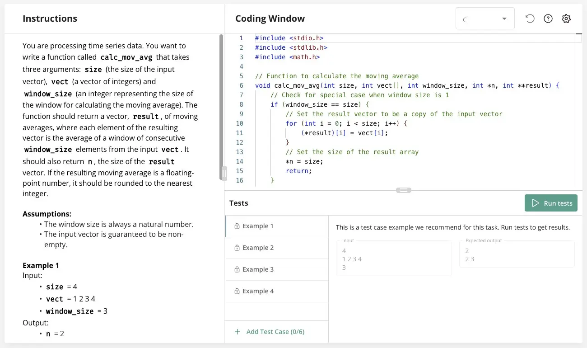Click the play icon on Run tests
This screenshot has width=587, height=348.
pyautogui.click(x=535, y=203)
